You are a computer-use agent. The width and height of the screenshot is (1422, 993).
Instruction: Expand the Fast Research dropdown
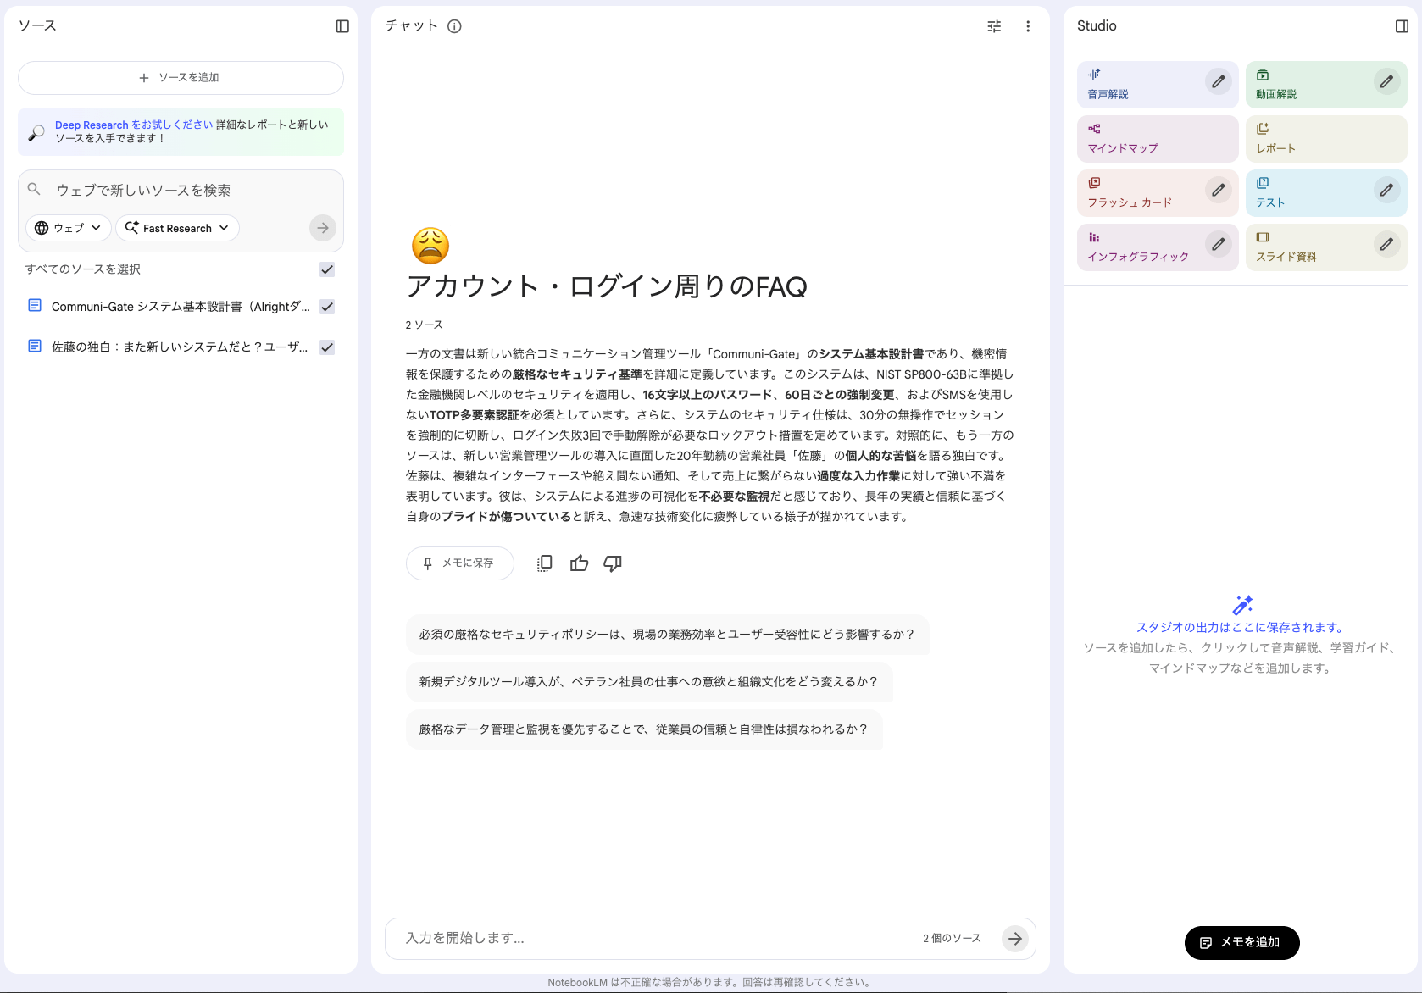177,228
